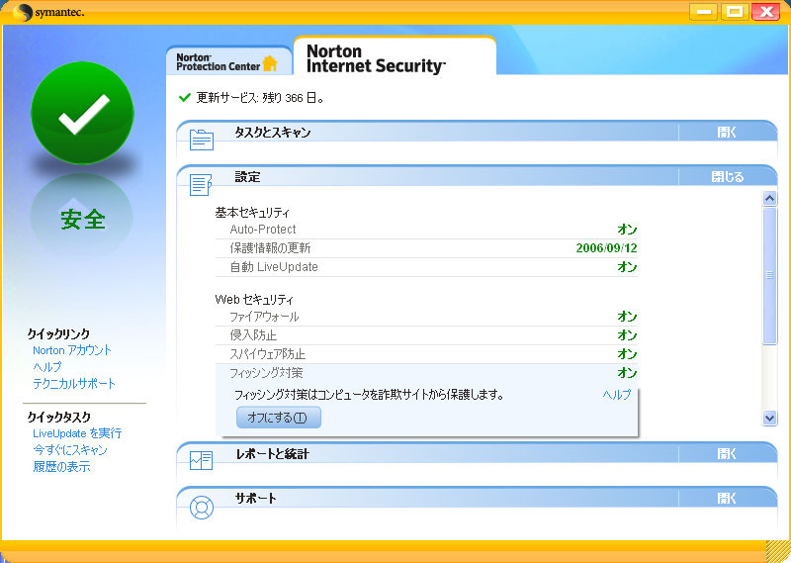Open Norton アカウント quick link

71,350
